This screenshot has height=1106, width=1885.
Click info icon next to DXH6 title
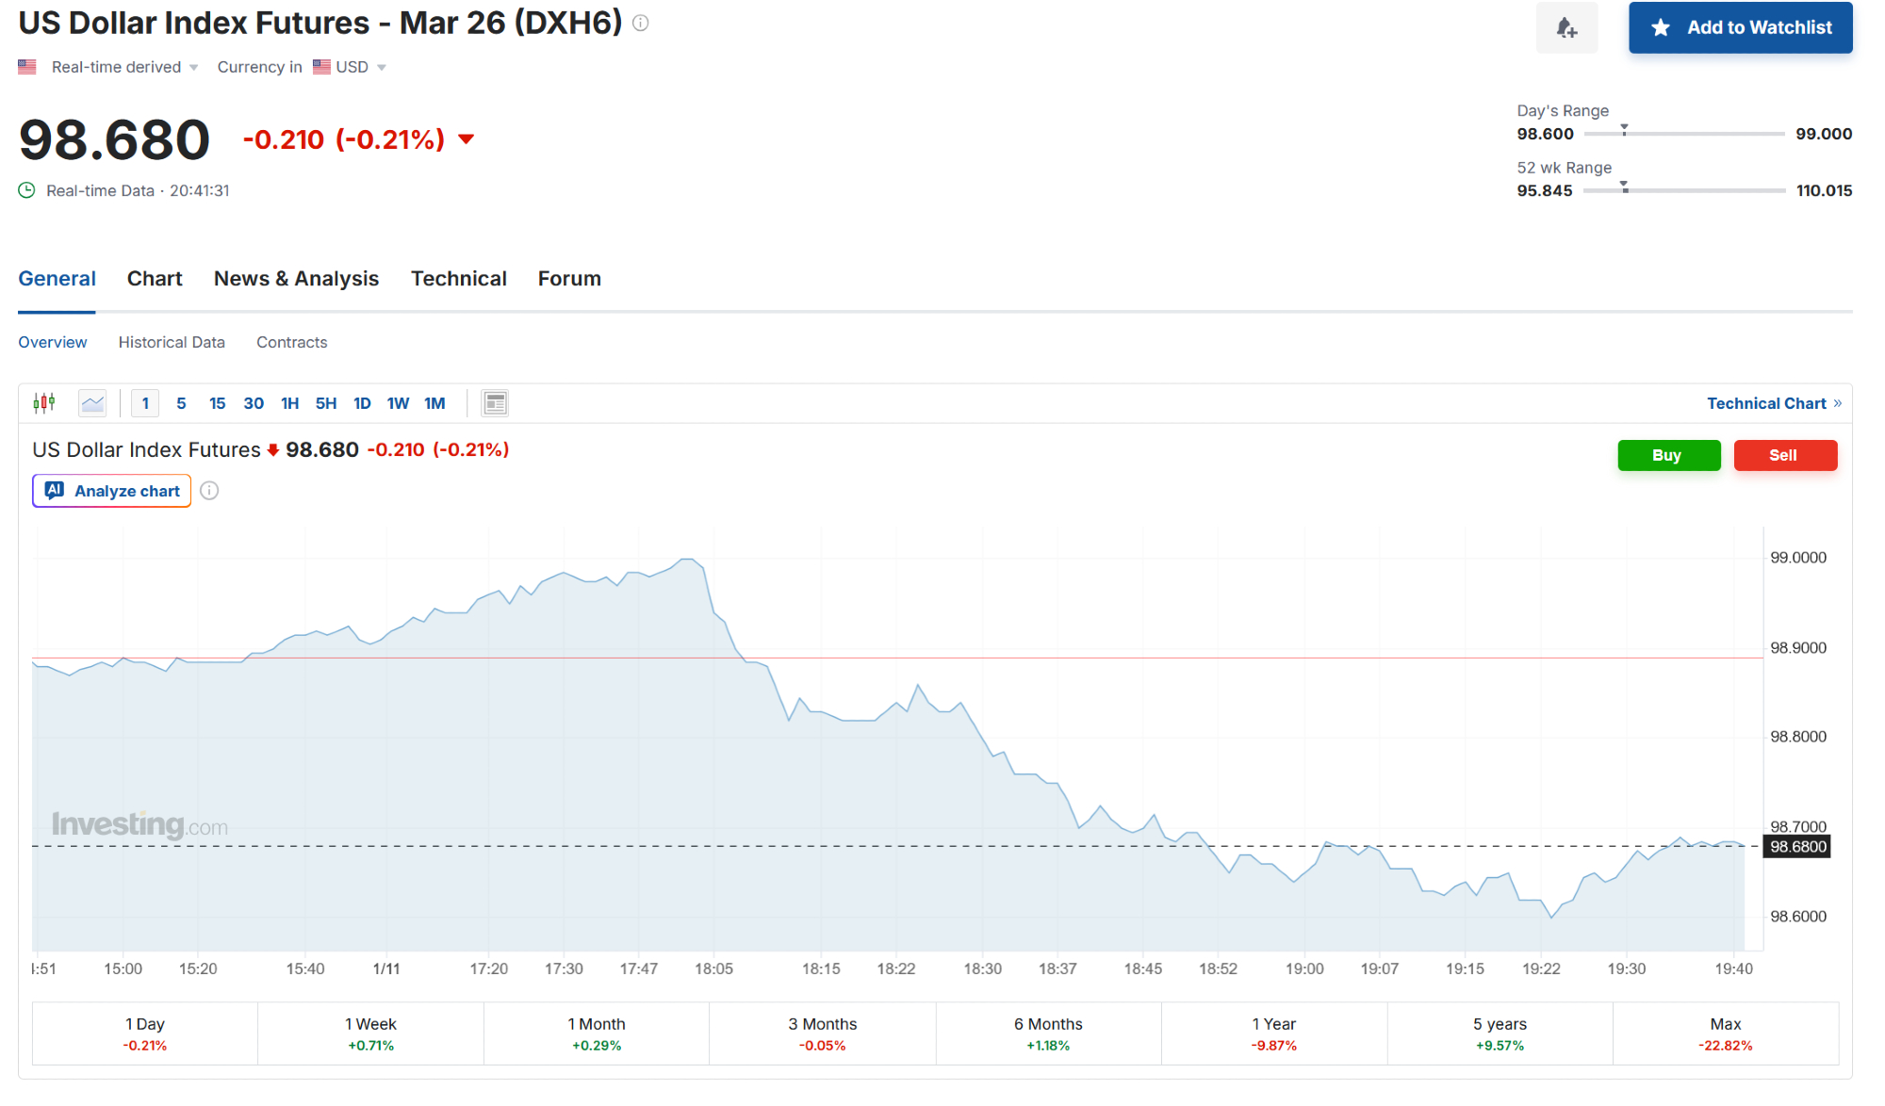(x=641, y=24)
